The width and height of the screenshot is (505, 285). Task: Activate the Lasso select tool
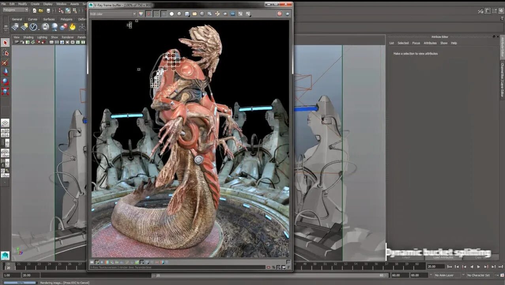[5, 53]
